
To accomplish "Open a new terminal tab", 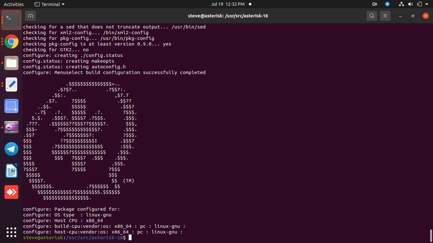I will [x=30, y=16].
